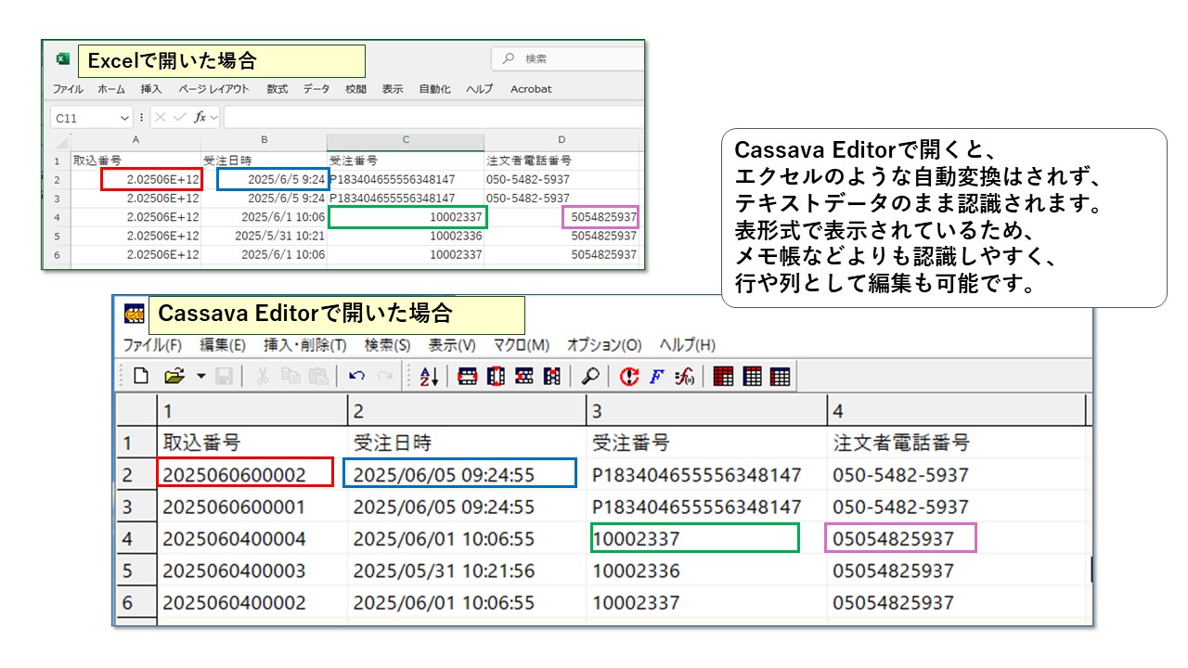The width and height of the screenshot is (1188, 668).
Task: Open the 挿入・削除(T) menu in Cassava
Action: (305, 345)
